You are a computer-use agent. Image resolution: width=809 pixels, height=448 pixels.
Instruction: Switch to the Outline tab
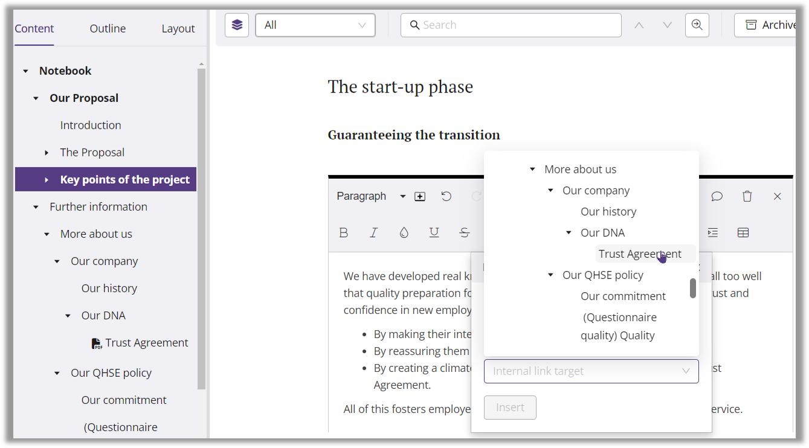108,28
